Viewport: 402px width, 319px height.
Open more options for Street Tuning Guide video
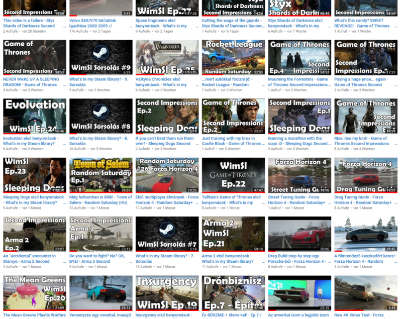pyautogui.click(x=330, y=203)
